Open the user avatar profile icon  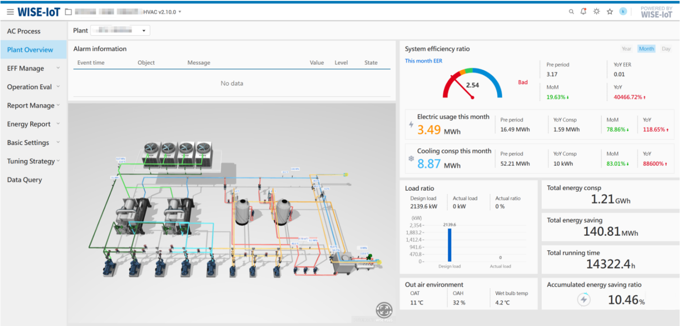click(623, 11)
